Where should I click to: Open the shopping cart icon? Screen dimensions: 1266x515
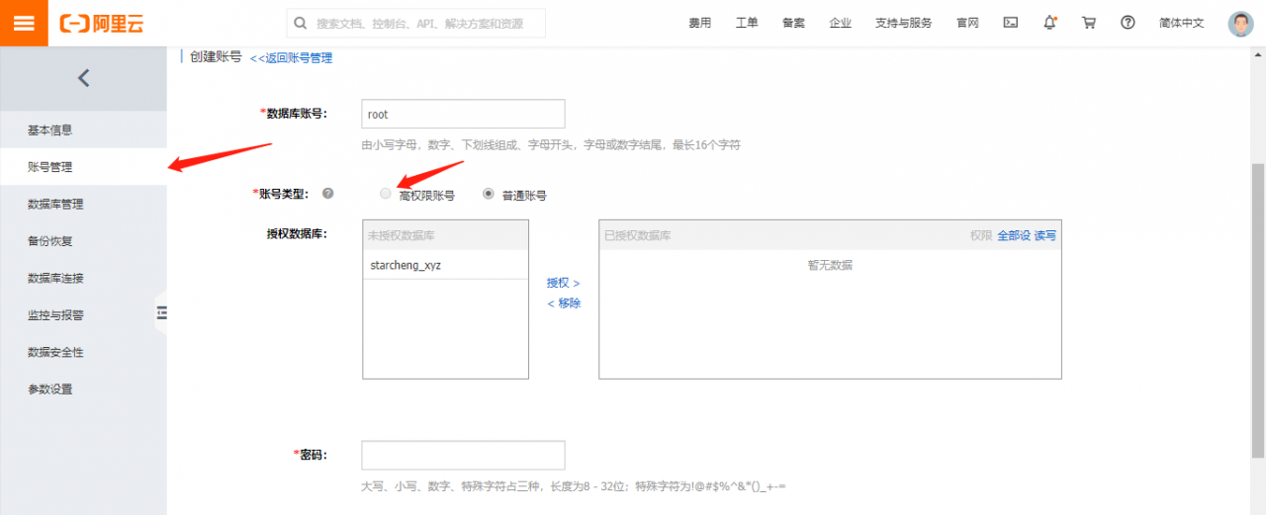(x=1089, y=23)
